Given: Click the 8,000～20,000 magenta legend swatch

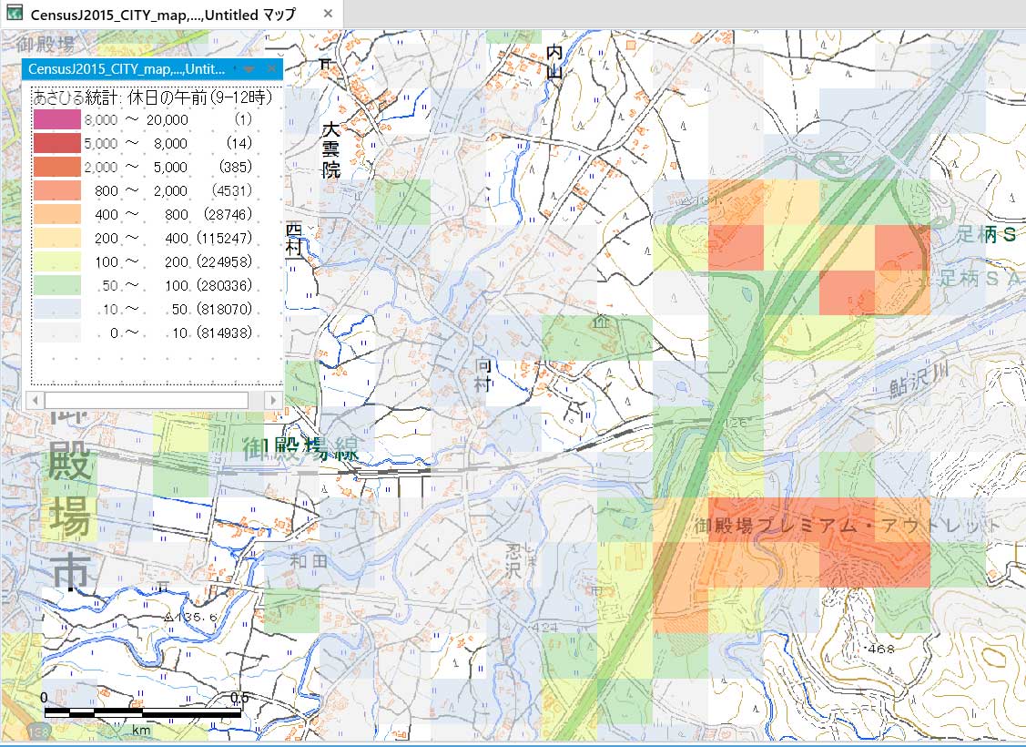Looking at the screenshot, I should point(56,119).
